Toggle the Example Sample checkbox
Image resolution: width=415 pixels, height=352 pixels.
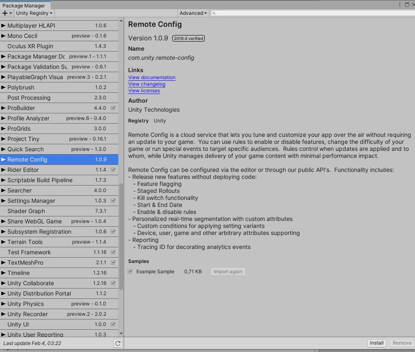(130, 272)
